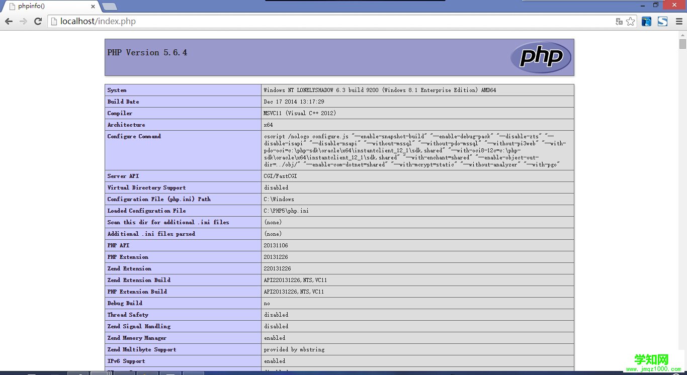Click the PHP Extension label
Viewport: 687px width, 375px height.
[128, 257]
